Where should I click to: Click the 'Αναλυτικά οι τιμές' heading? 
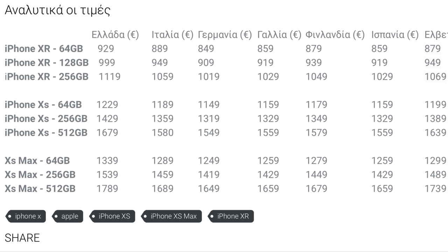57,10
